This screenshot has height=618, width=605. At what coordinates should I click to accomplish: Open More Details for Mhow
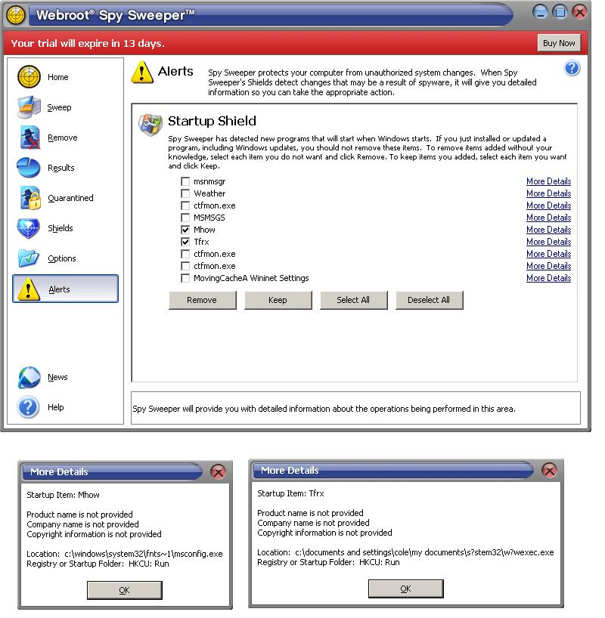[x=548, y=230]
